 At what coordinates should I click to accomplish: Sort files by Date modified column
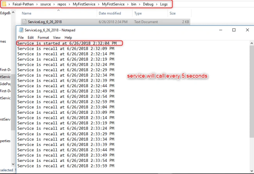[110, 13]
